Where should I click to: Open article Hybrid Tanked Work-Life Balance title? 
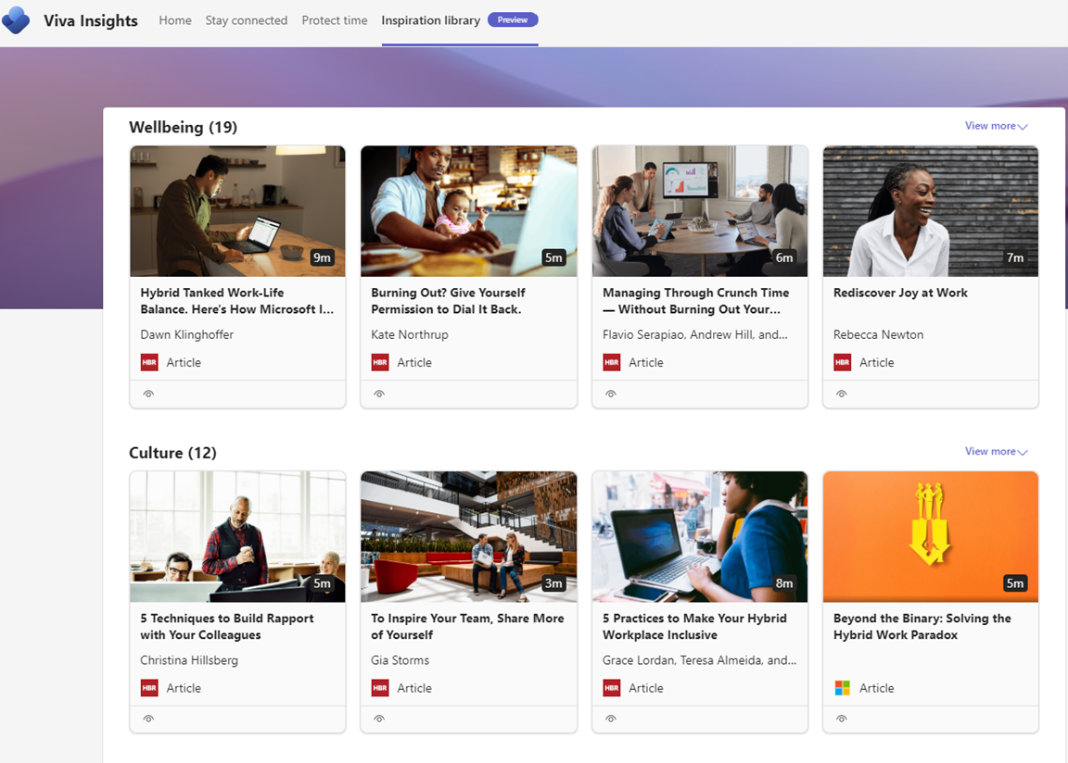coord(237,301)
